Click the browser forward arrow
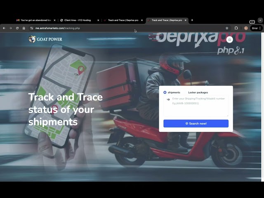This screenshot has height=198, width=264. (x=11, y=28)
